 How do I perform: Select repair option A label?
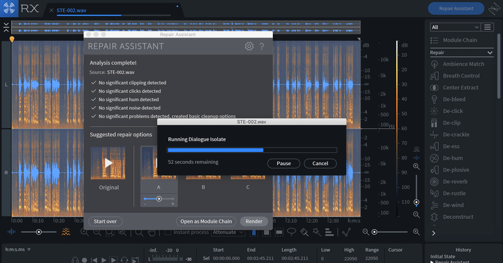(158, 187)
